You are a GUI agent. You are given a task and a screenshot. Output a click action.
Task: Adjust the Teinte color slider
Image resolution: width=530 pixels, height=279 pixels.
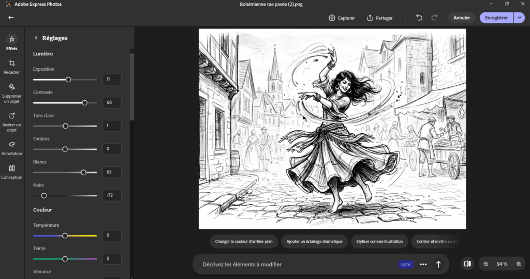pos(65,259)
